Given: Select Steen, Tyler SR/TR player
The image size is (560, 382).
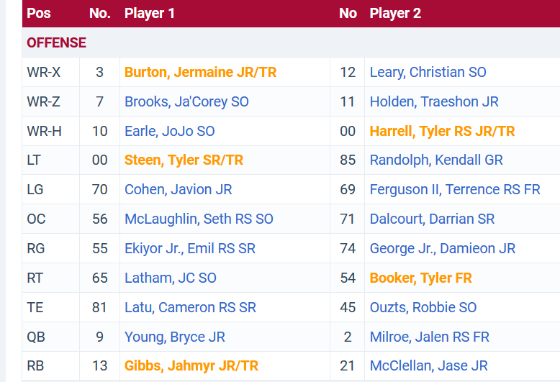Looking at the screenshot, I should pos(184,160).
